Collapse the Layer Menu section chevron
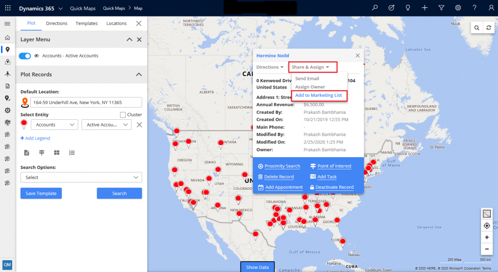 tap(129, 39)
